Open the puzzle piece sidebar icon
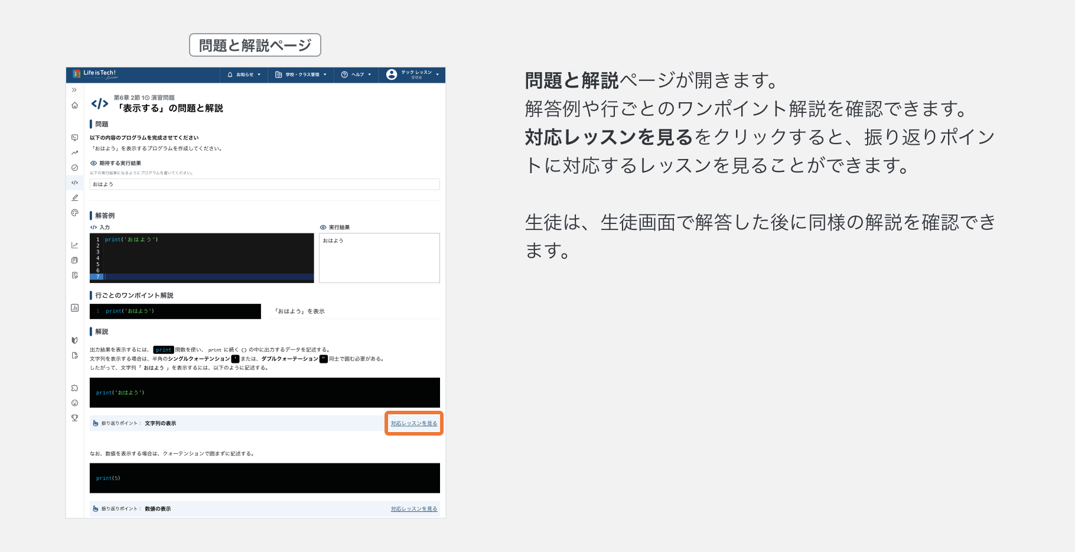Image resolution: width=1075 pixels, height=552 pixels. [x=74, y=388]
